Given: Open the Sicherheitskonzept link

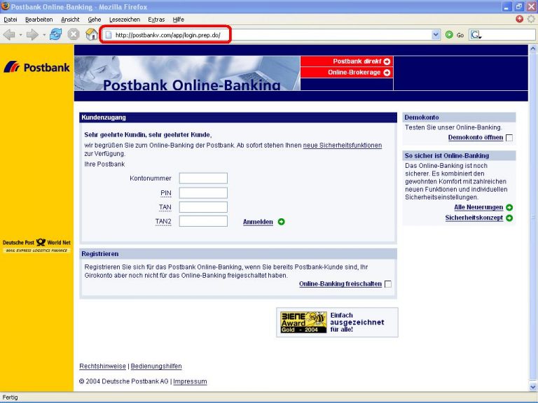Looking at the screenshot, I should pyautogui.click(x=473, y=218).
